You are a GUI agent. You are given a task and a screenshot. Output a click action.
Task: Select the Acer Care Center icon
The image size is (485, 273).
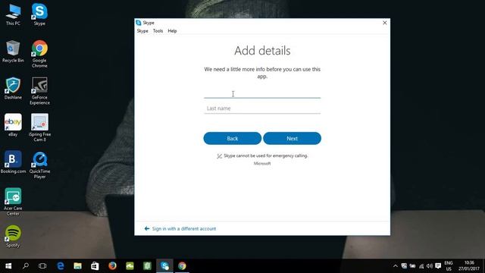(13, 202)
